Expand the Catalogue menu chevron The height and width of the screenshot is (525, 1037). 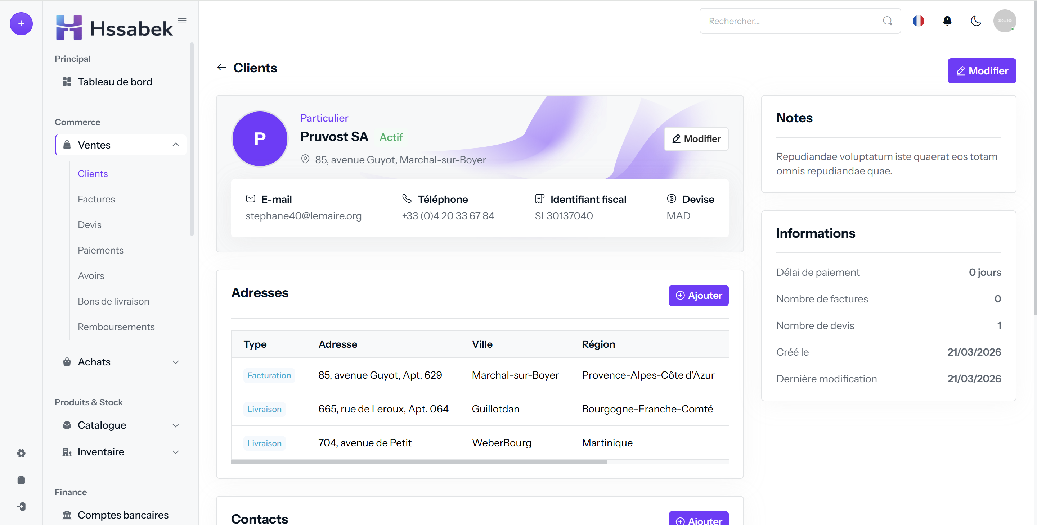coord(175,425)
